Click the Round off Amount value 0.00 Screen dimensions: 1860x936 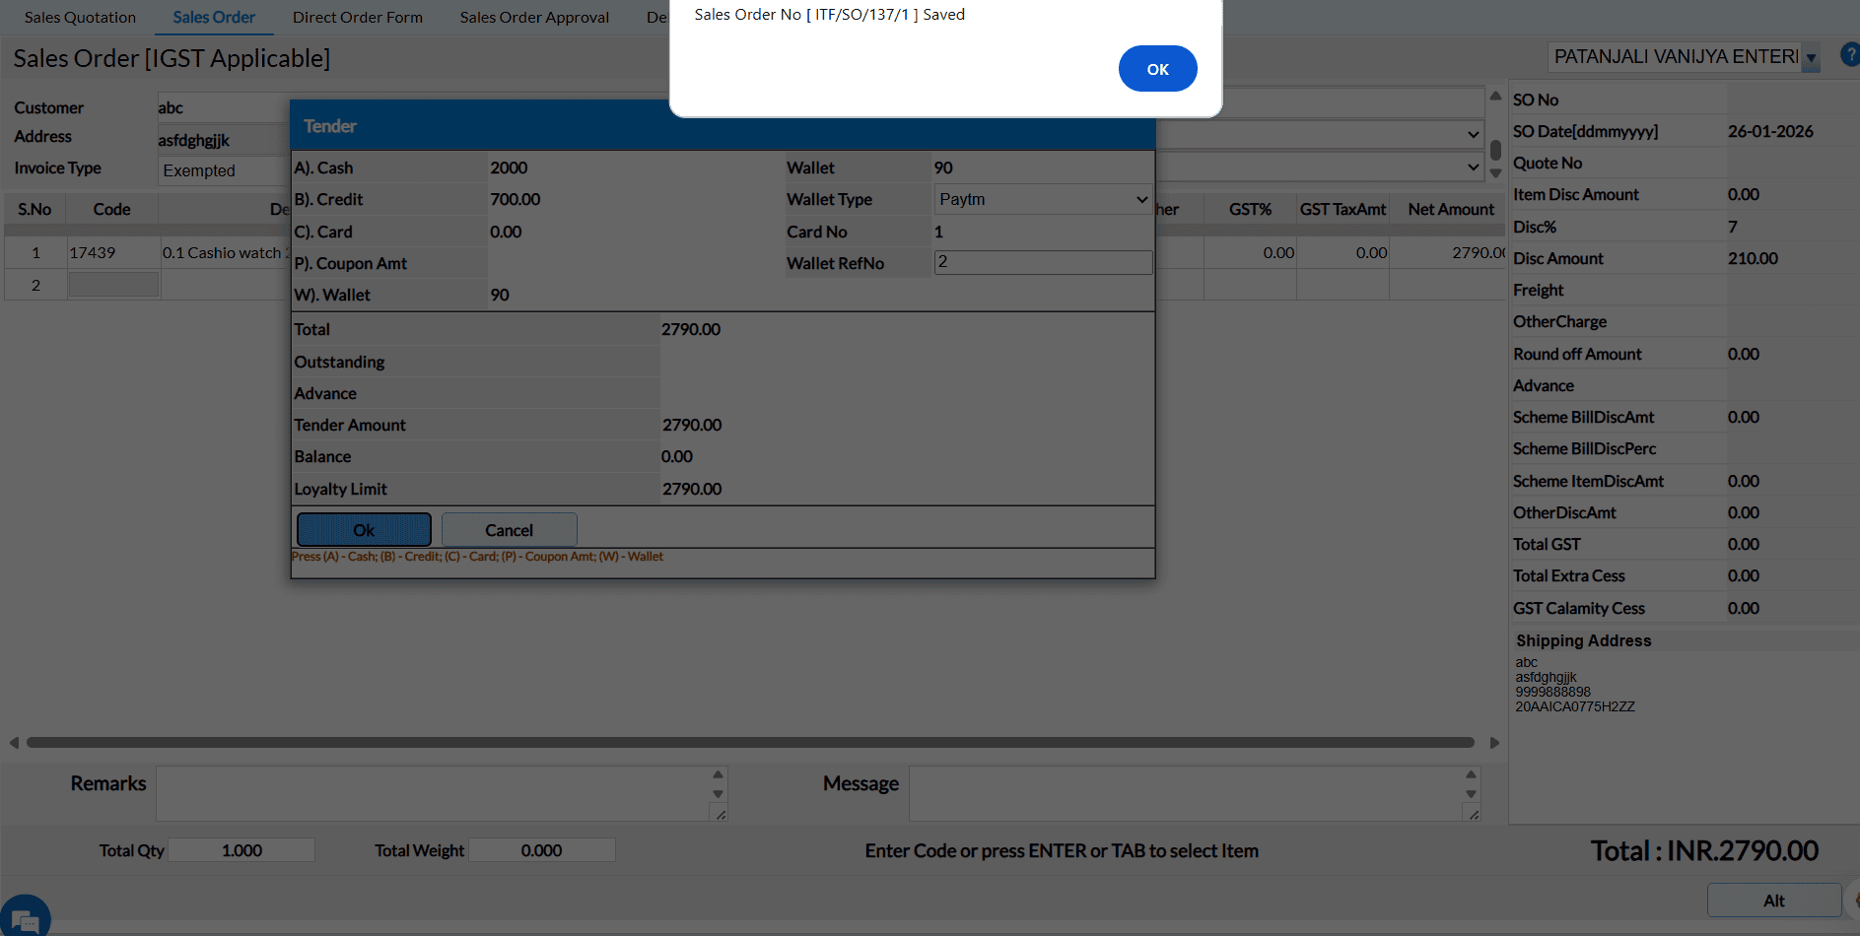(x=1744, y=354)
